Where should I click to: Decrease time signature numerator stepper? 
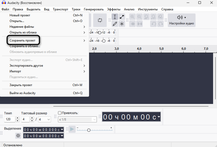32,121
